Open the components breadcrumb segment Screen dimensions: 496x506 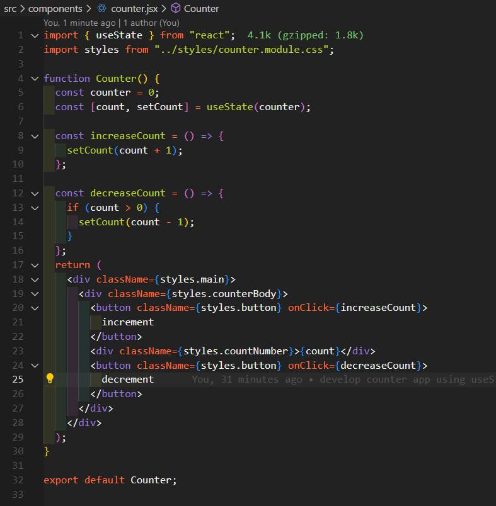coord(55,9)
